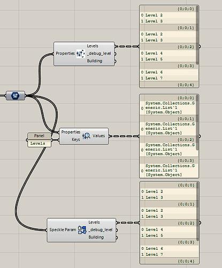Click the bottom data panel scrollbar
The image size is (222, 268).
pyautogui.click(x=197, y=212)
